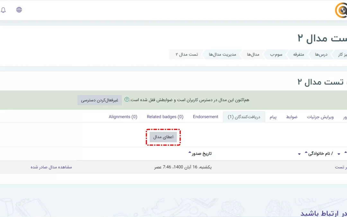347x217 pixels.
Task: Click the green help question mark icon
Action: click(x=127, y=100)
